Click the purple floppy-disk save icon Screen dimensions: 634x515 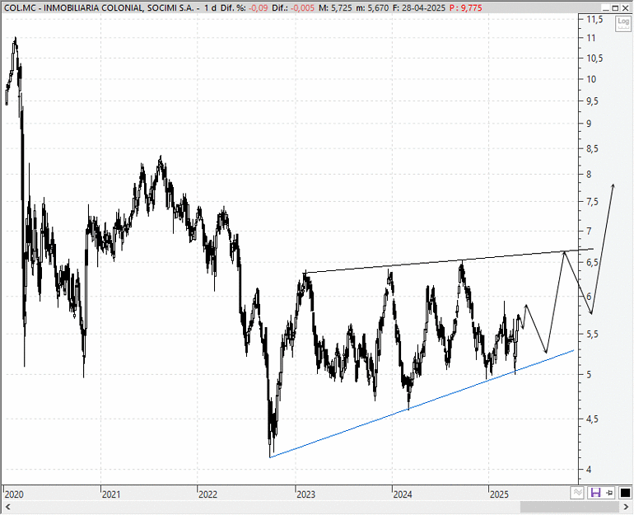[595, 493]
